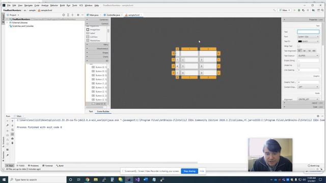Select the sample.fxml editor tab
This screenshot has width=326, height=183.
[133, 15]
